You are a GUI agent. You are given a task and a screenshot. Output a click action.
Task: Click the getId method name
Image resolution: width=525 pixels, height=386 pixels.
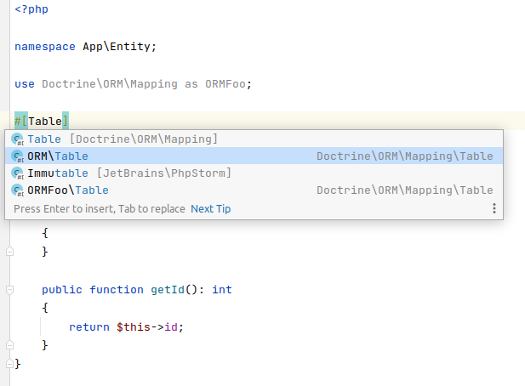coord(168,290)
